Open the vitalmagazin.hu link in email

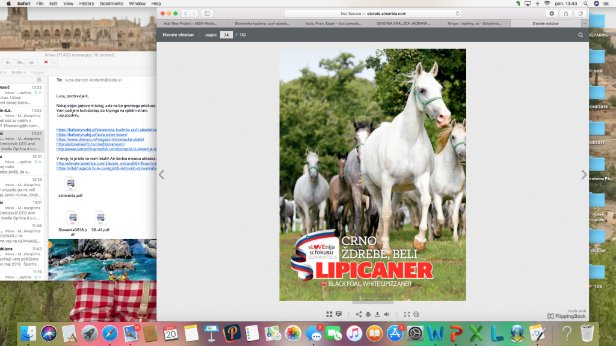coord(106,168)
